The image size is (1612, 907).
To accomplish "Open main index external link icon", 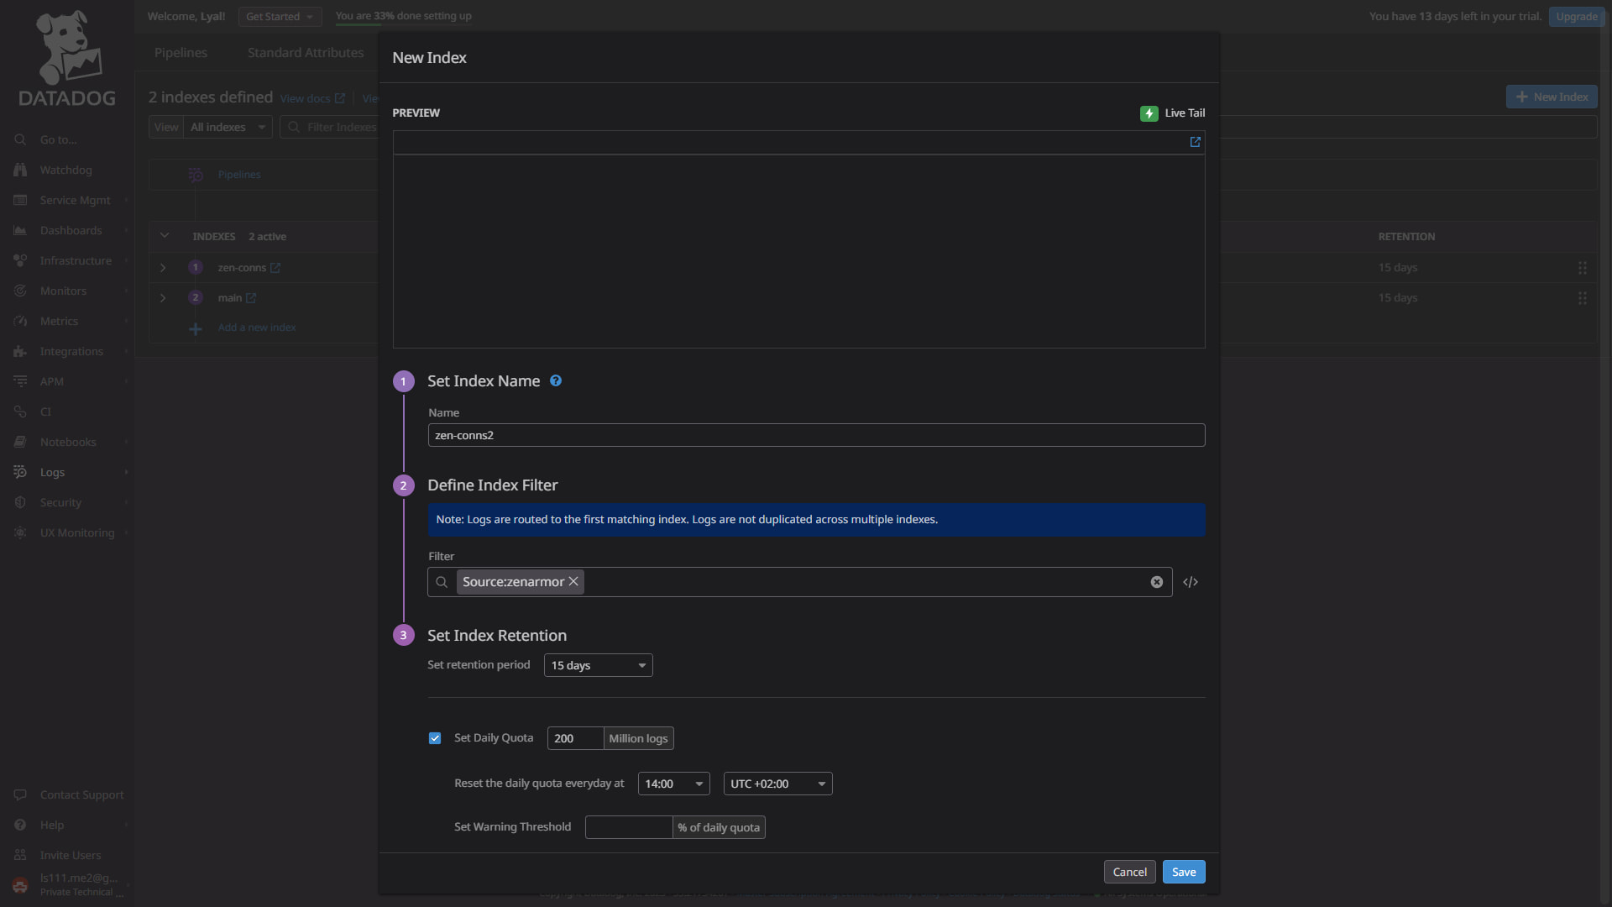I will point(251,298).
